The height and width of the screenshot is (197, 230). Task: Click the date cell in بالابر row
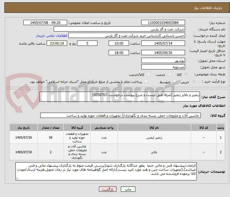[x=24, y=152]
